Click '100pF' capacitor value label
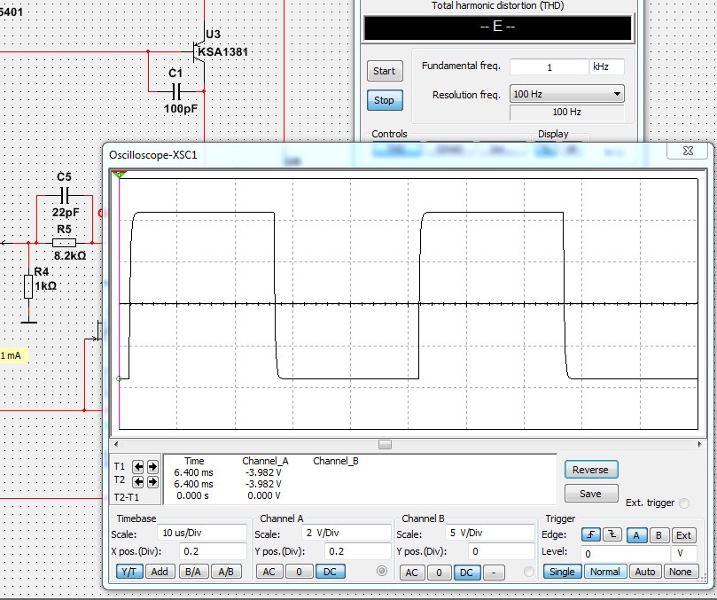This screenshot has width=717, height=600. point(181,109)
